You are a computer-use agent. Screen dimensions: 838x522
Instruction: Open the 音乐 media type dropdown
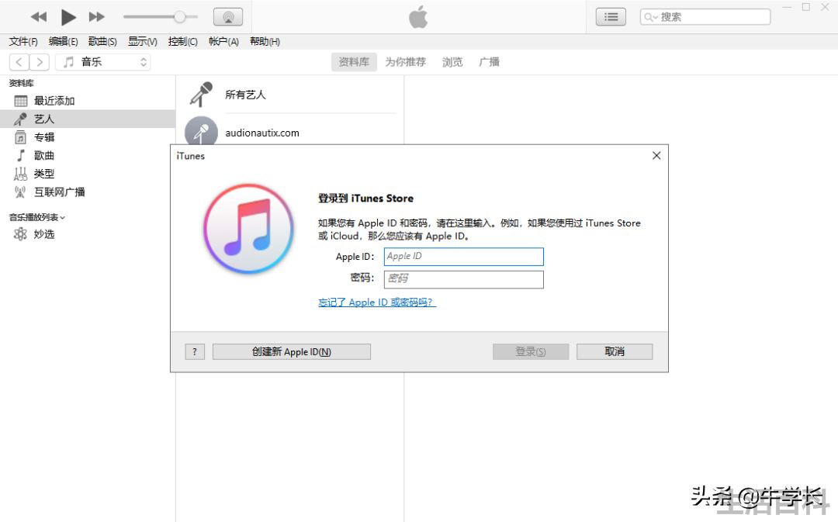(x=102, y=62)
